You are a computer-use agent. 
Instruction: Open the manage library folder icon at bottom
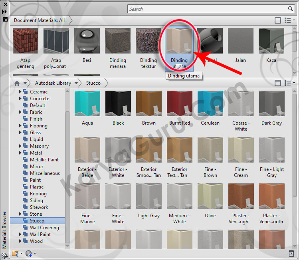(16, 253)
